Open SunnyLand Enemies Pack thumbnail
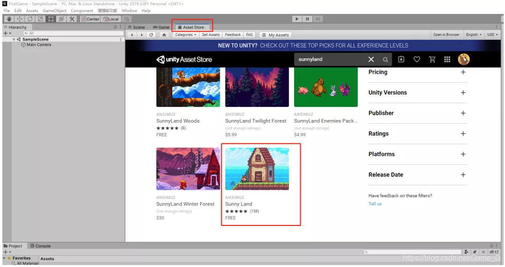This screenshot has height=267, width=505. pyautogui.click(x=325, y=87)
